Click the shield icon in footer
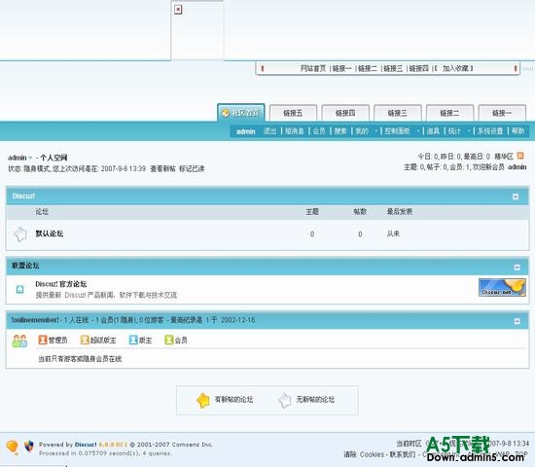 coord(29,446)
